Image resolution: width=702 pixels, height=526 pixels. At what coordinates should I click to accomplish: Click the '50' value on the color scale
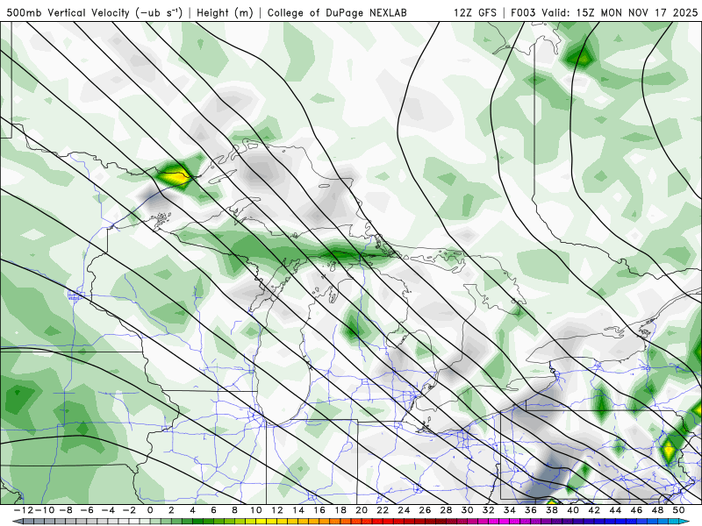[x=678, y=510]
